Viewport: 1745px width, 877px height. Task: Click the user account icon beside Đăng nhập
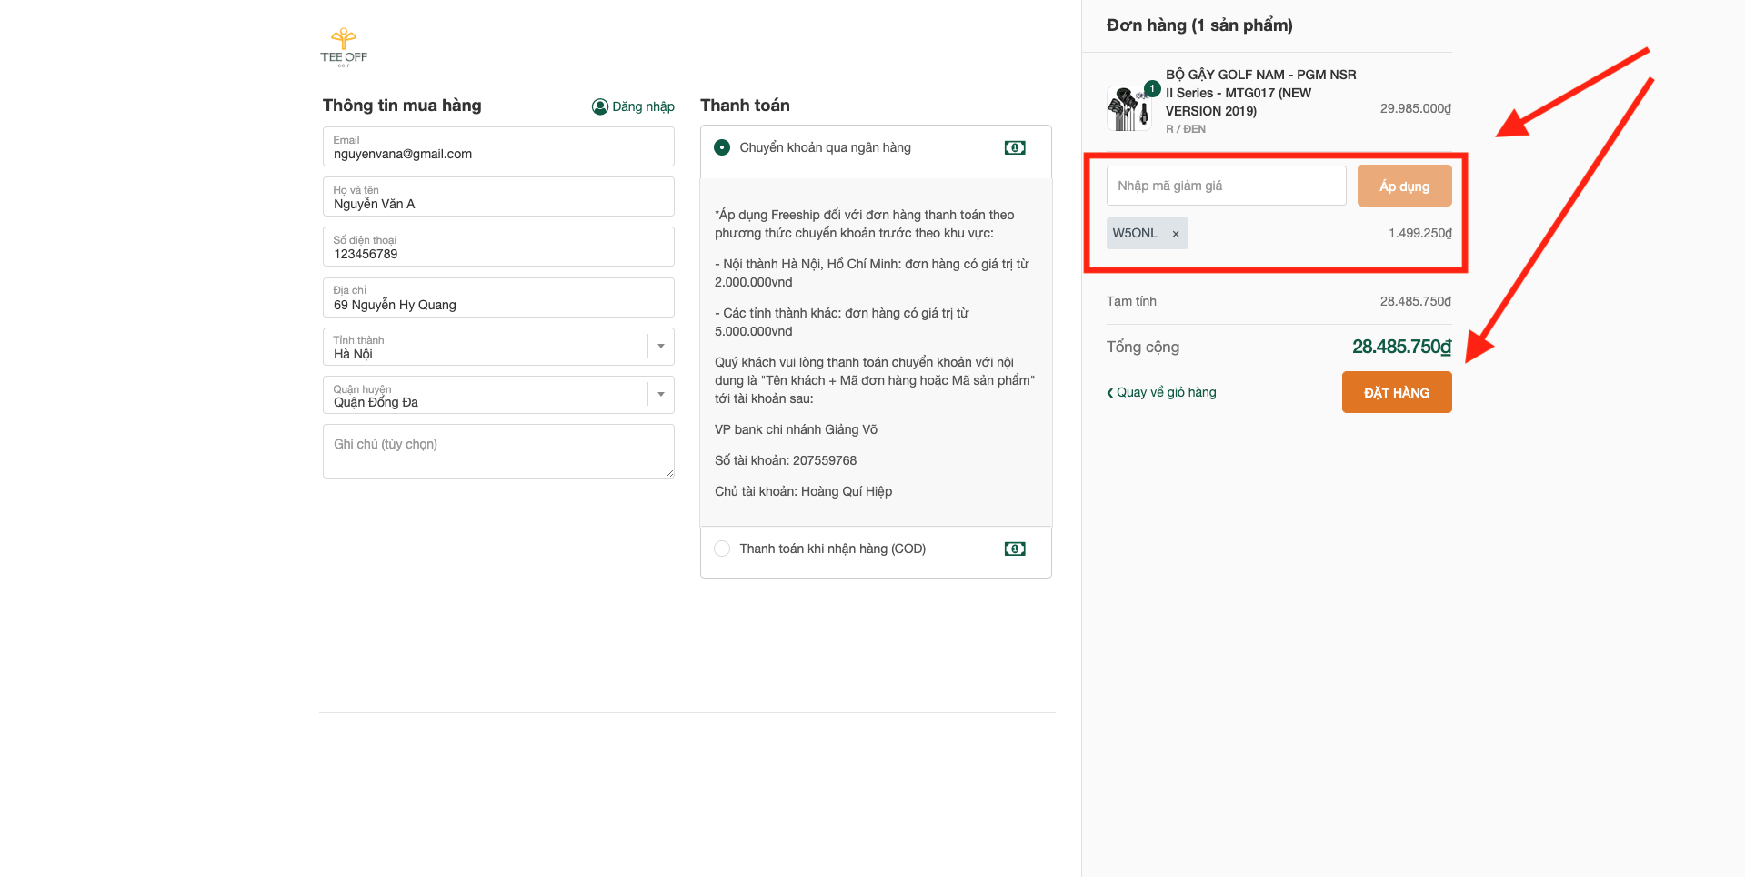(599, 106)
